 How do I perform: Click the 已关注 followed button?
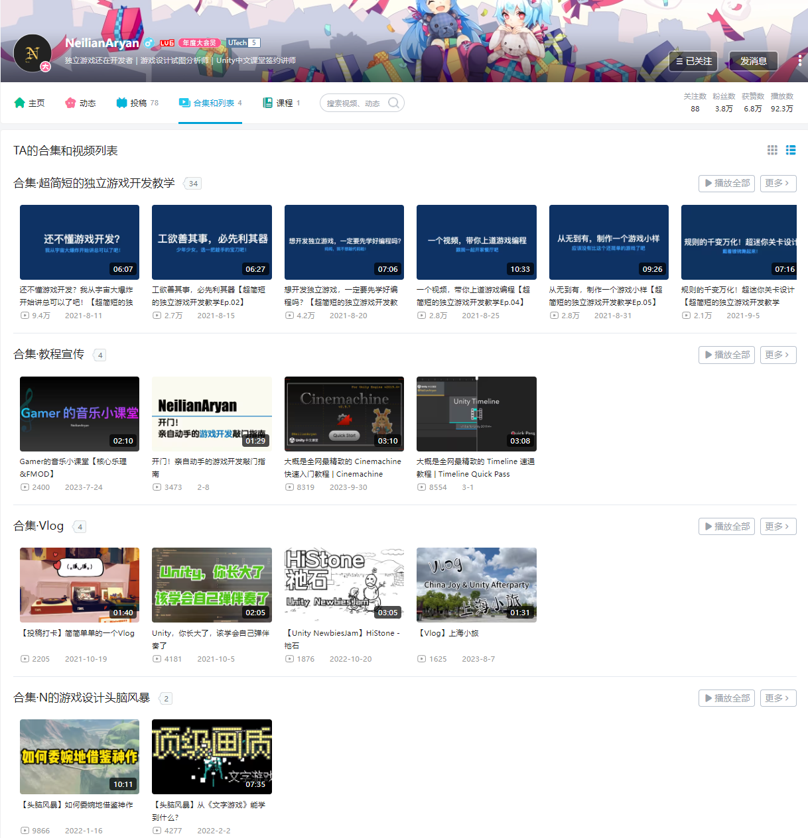693,61
